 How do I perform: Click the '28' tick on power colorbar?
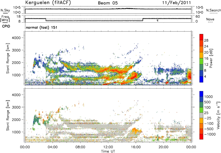(x=206, y=40)
